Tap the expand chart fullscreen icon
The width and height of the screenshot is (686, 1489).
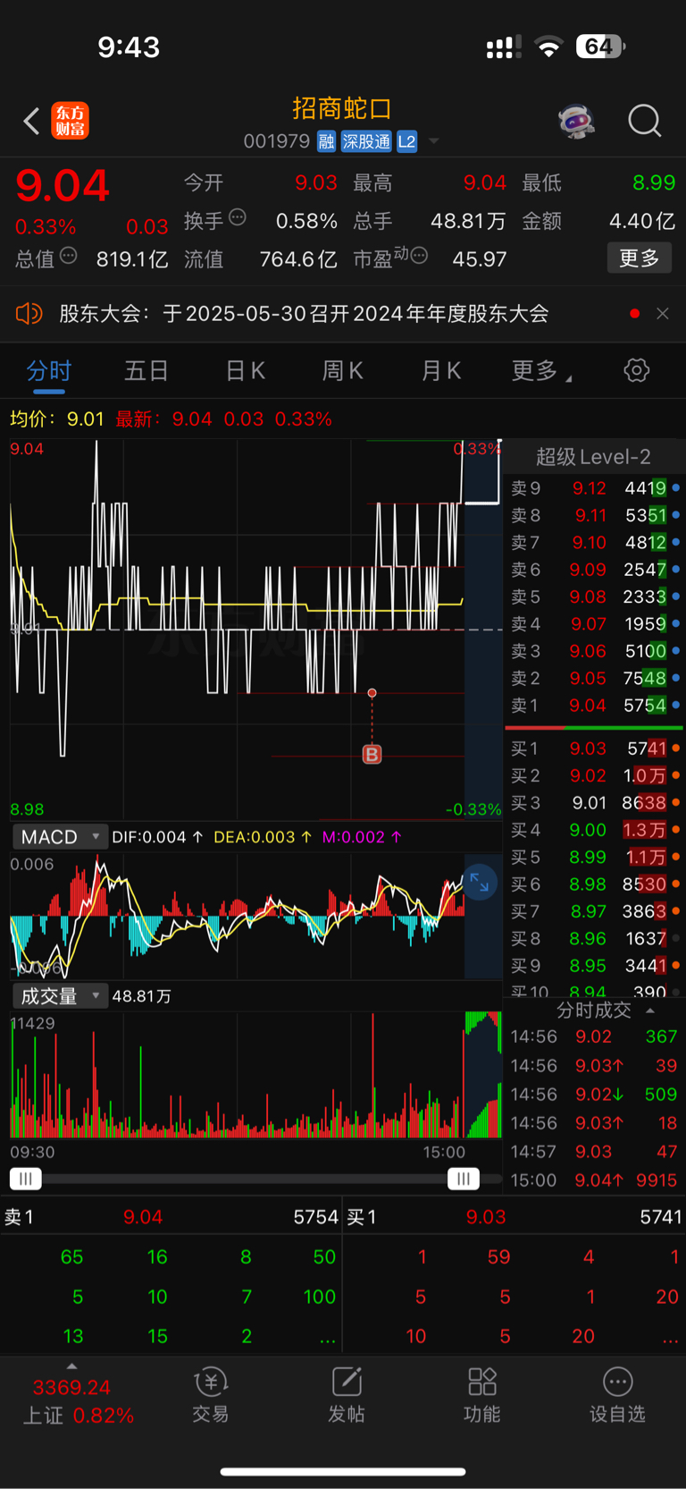[x=480, y=883]
